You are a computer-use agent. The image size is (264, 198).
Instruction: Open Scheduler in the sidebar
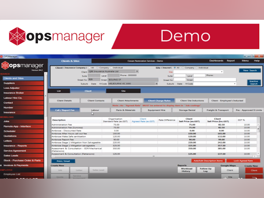(23, 131)
